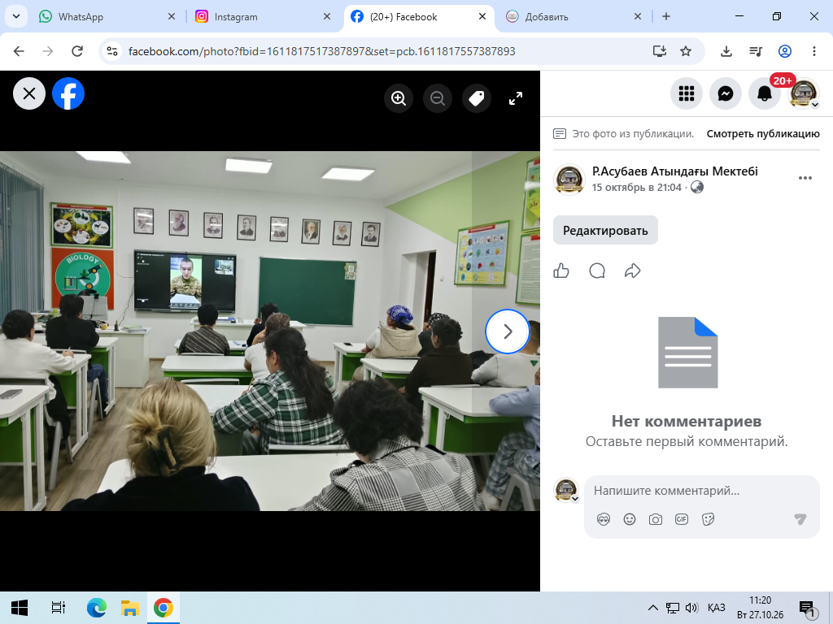Open Messenger chats
833x624 pixels.
pos(726,94)
